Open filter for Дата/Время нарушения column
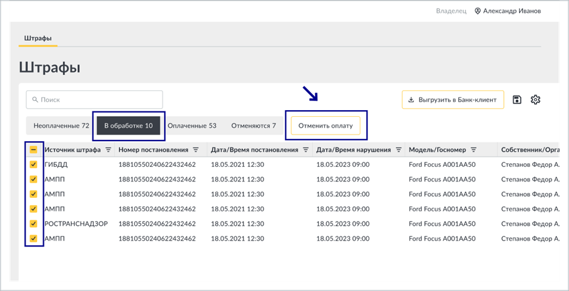This screenshot has width=569, height=291. pos(399,150)
